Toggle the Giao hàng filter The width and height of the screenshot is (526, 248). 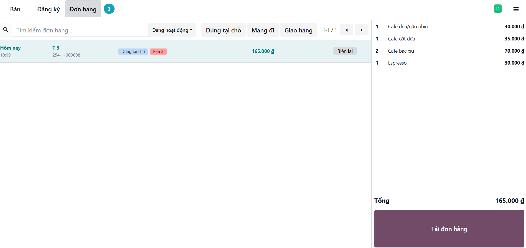(x=298, y=30)
